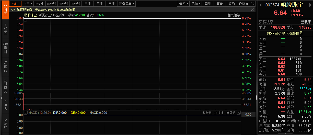Open K线图 in left sidebar
The image size is (313, 135).
tap(6, 29)
